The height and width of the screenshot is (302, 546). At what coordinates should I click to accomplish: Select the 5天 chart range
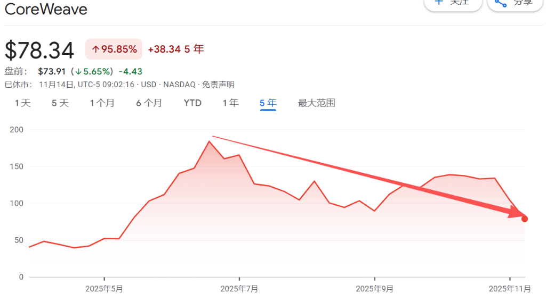[60, 103]
